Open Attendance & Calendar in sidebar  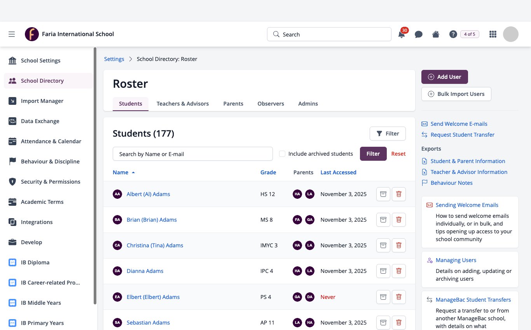coord(49,141)
